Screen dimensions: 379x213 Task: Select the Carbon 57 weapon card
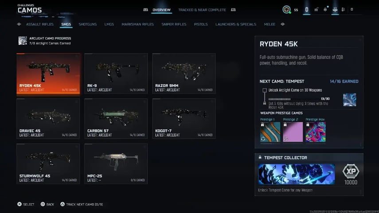coord(116,118)
